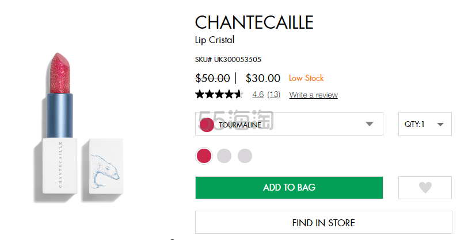The width and height of the screenshot is (472, 240).
Task: Click the Tourmaline red circle inside the shade selector
Action: click(207, 124)
